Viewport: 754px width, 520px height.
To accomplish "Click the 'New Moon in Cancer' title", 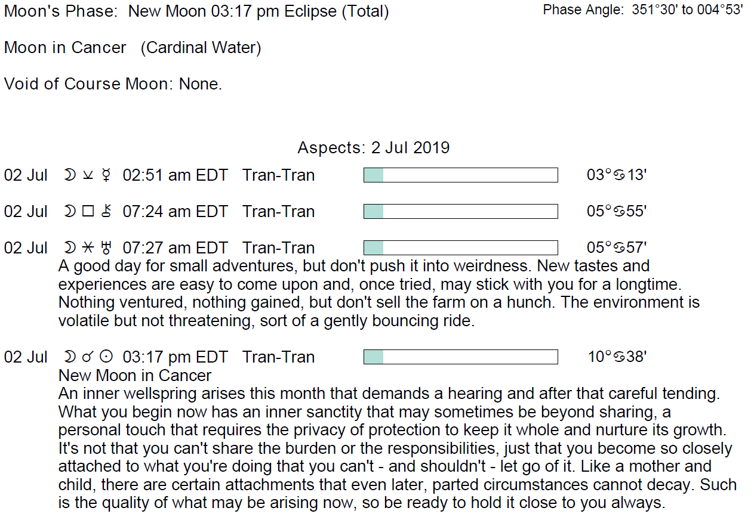I will click(x=135, y=376).
